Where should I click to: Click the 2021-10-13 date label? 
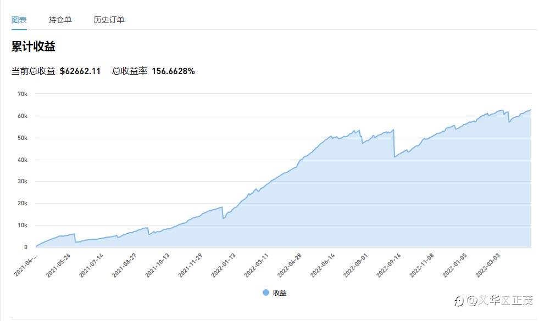(157, 266)
